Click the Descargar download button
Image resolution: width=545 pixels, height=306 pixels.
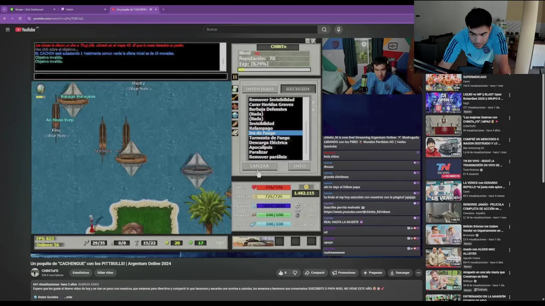pos(399,273)
